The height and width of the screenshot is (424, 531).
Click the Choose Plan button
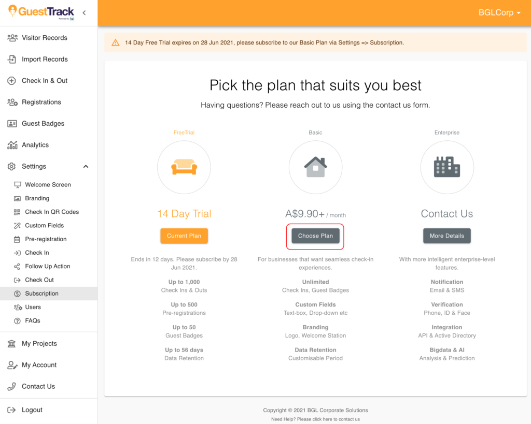click(315, 236)
